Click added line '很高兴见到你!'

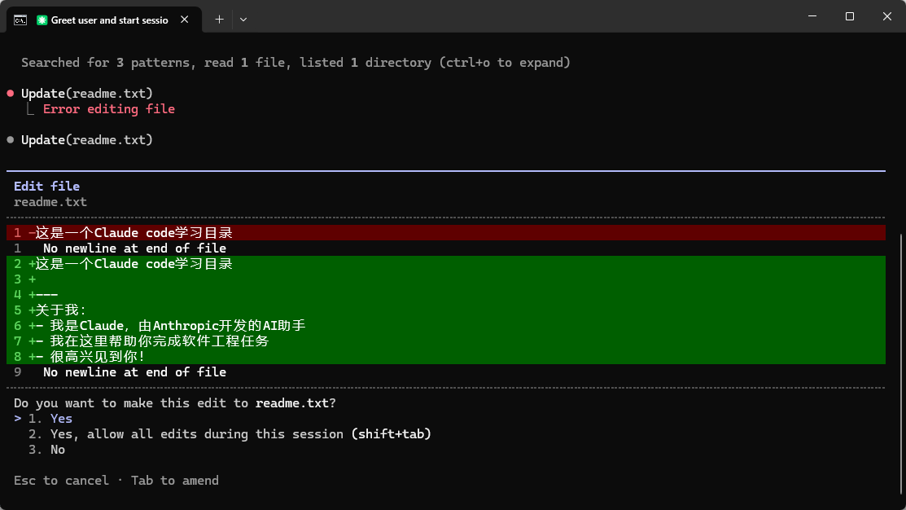(x=445, y=357)
